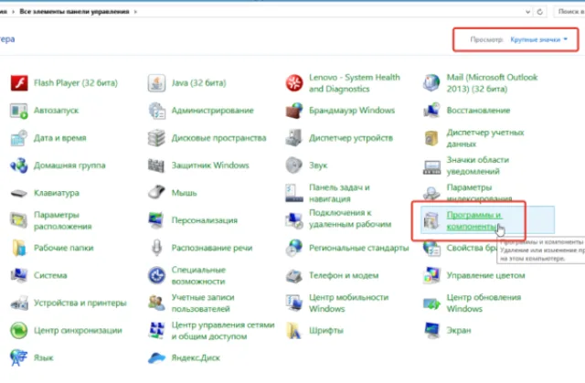Screen dimensions: 585x383
Task: Click the Дисковые пространства icon
Action: (x=156, y=138)
